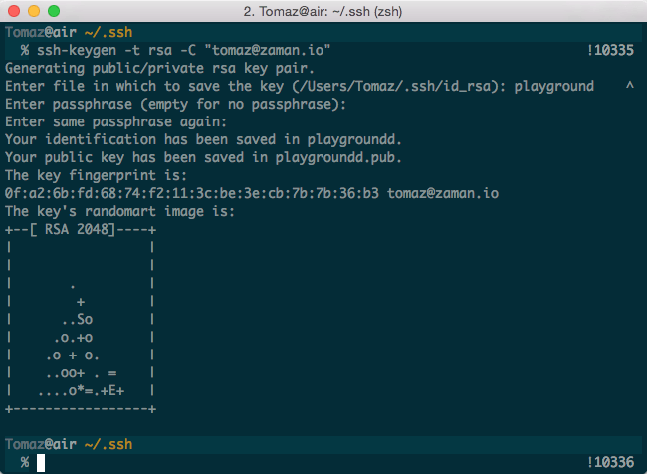Image resolution: width=647 pixels, height=474 pixels.
Task: Click the window title 'Tomaz@air: ~/.ssh (zsh)'
Action: 323,11
